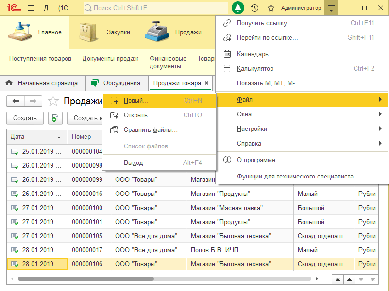The width and height of the screenshot is (389, 291).
Task: Open Функции для технического специалиста
Action: [302, 177]
